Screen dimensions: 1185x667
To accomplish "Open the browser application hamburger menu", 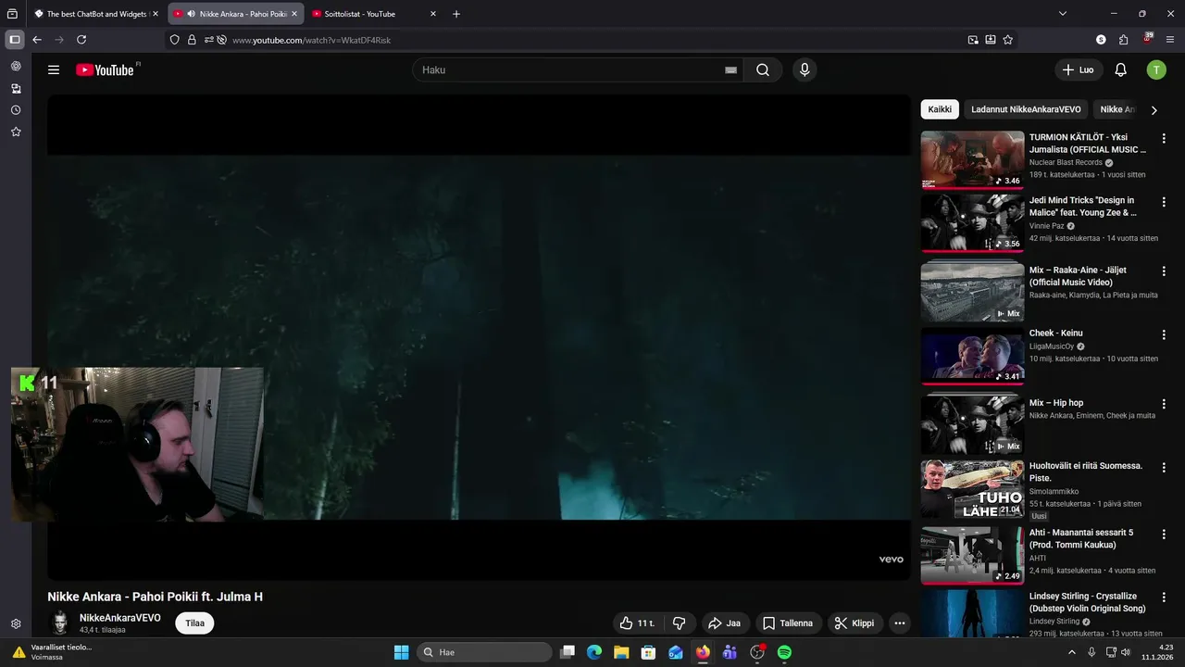I will click(x=1170, y=40).
